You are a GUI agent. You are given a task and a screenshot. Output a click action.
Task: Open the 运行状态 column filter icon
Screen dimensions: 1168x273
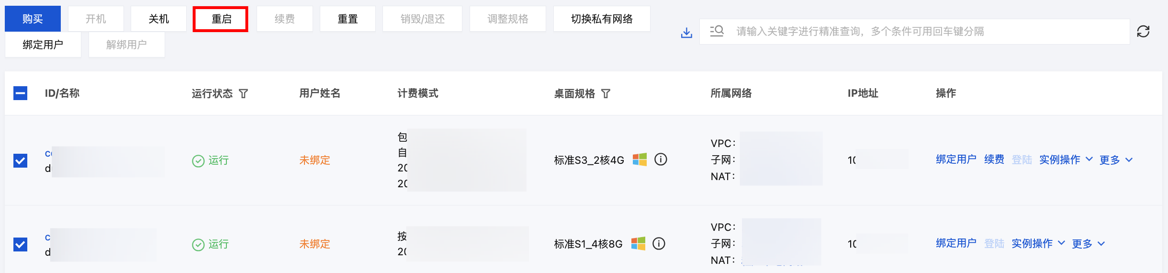tap(243, 93)
